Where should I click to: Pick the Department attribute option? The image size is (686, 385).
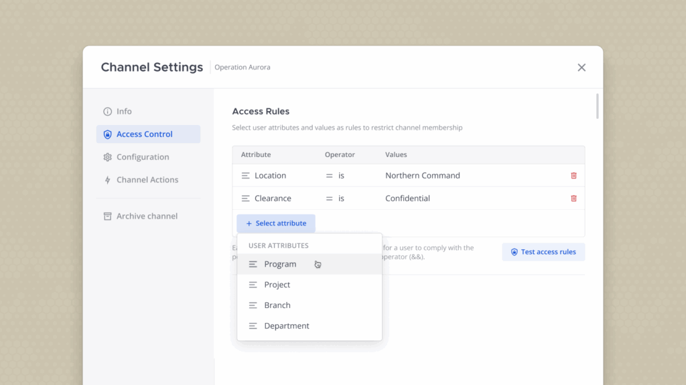pos(286,326)
